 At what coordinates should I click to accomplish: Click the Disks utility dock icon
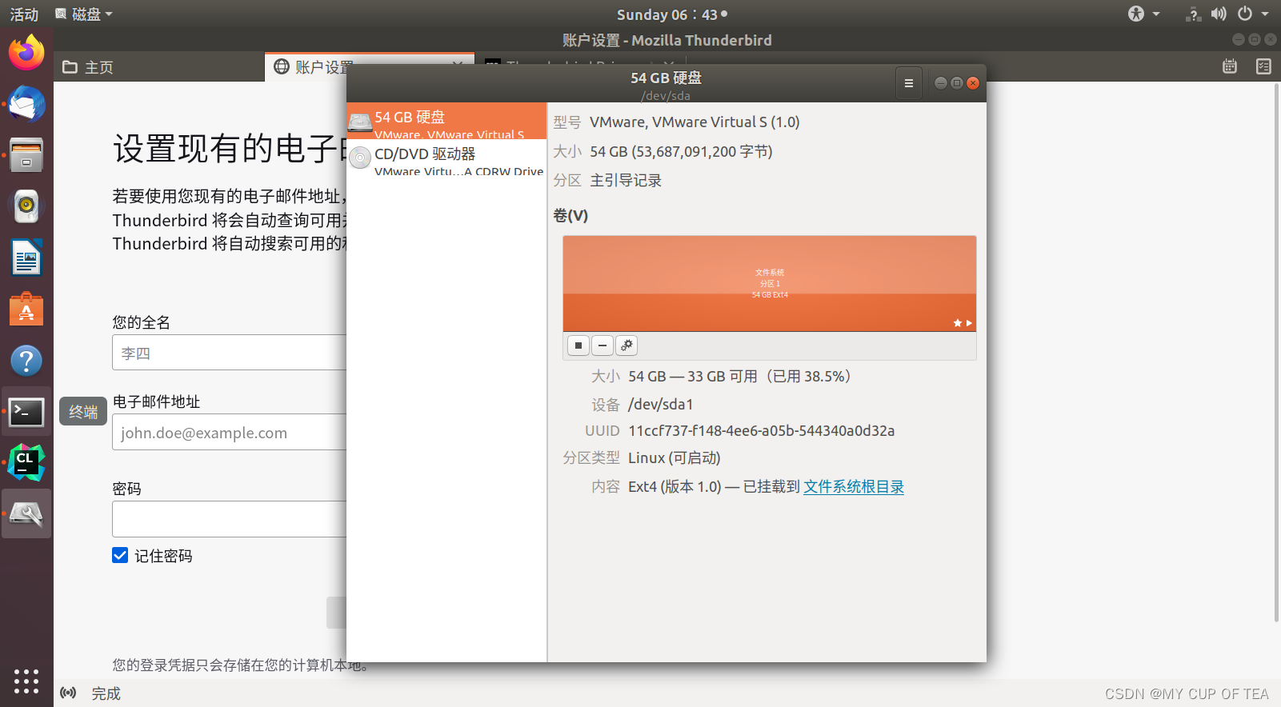26,514
